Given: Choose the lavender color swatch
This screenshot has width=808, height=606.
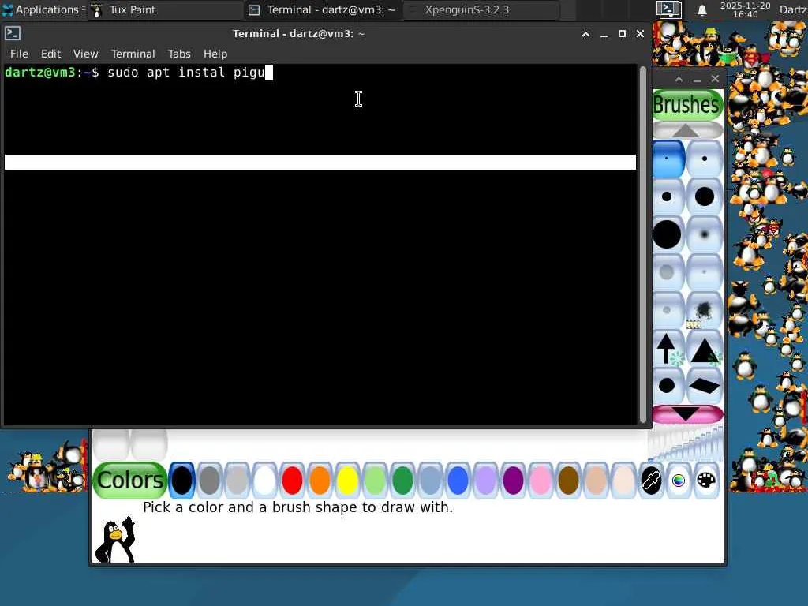Looking at the screenshot, I should [485, 481].
